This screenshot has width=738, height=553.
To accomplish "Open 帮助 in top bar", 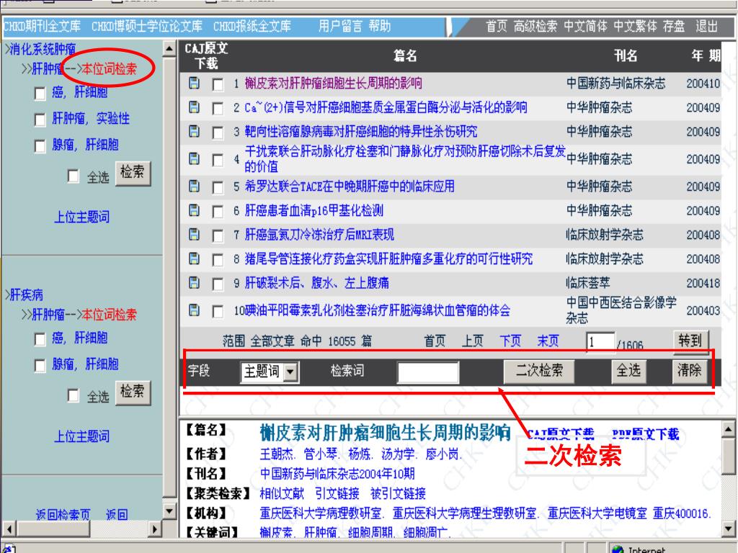I will click(379, 27).
